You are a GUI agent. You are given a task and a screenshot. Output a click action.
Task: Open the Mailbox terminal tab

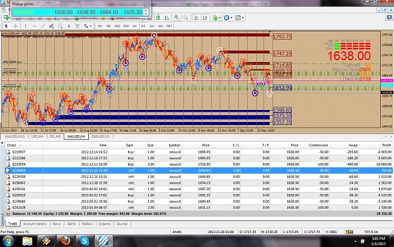[x=87, y=224]
